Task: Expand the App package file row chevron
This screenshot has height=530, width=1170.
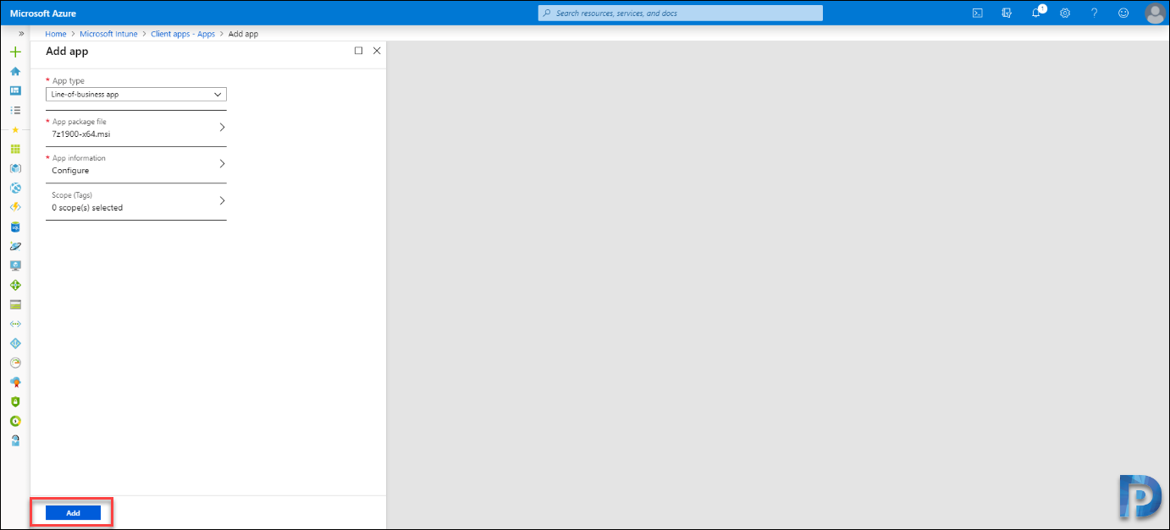Action: click(222, 128)
